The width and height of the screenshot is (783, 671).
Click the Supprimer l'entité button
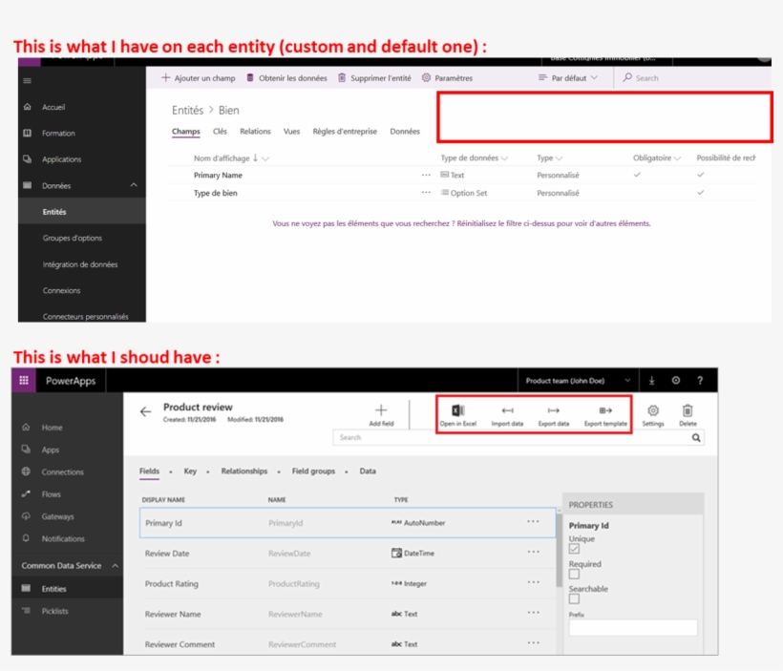[x=374, y=78]
